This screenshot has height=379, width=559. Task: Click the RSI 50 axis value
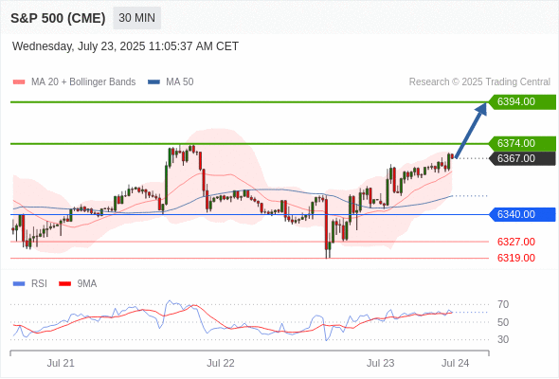503,322
